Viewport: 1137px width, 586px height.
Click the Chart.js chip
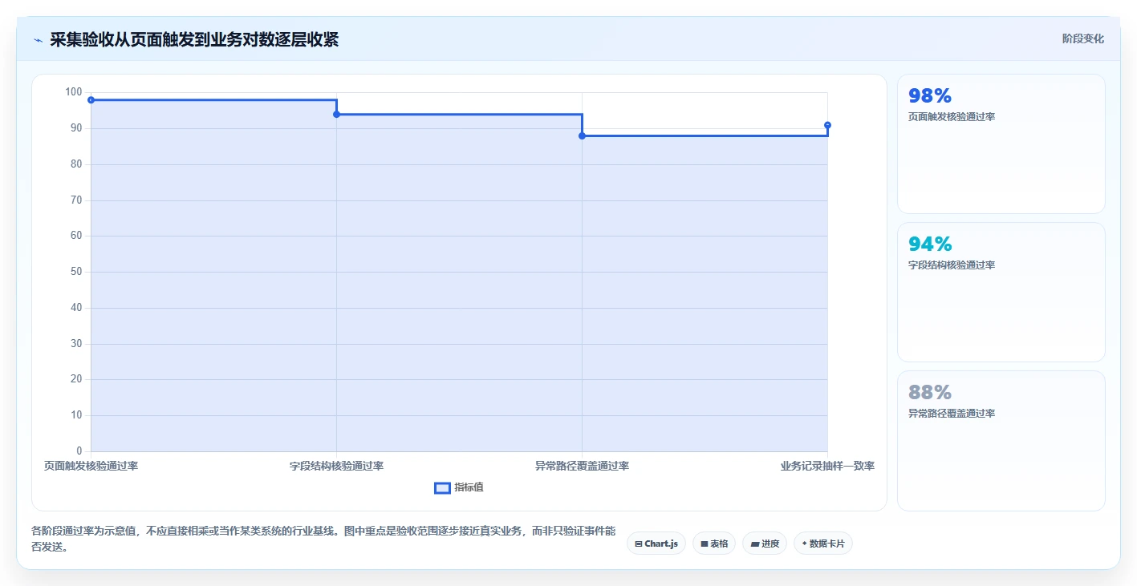[x=656, y=544]
